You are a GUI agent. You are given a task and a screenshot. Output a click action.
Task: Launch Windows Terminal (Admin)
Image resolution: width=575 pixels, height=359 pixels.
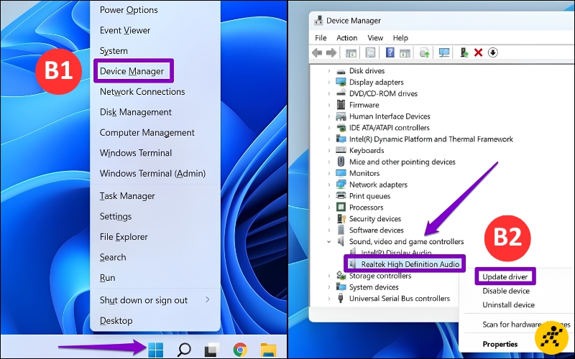(x=152, y=173)
